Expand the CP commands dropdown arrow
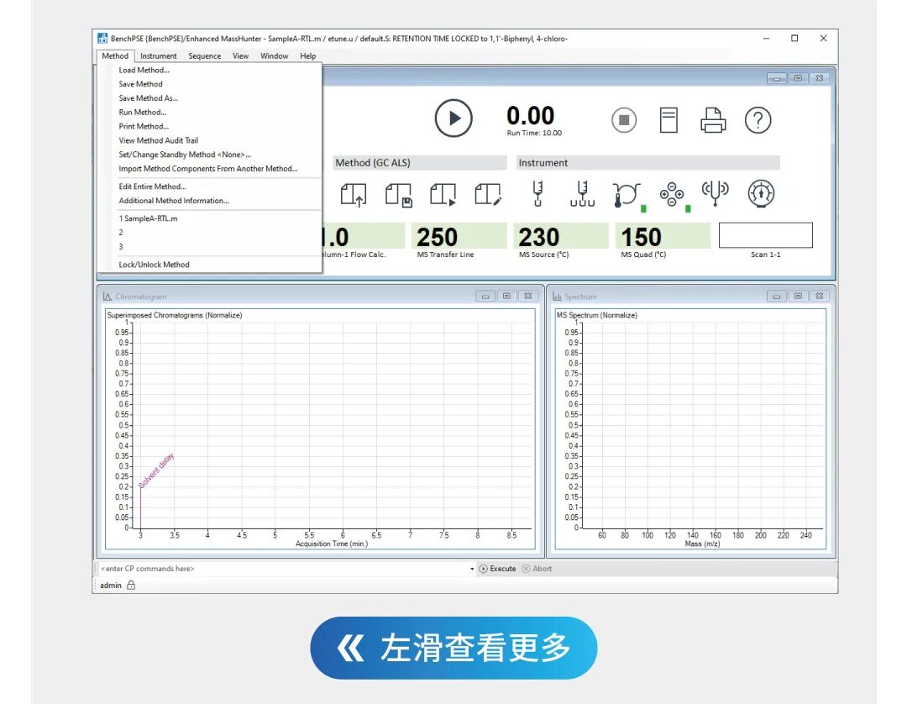907x704 pixels. coord(472,569)
